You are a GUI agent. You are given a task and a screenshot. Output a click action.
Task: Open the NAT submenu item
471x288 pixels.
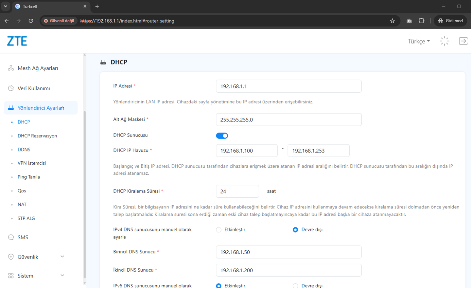22,205
